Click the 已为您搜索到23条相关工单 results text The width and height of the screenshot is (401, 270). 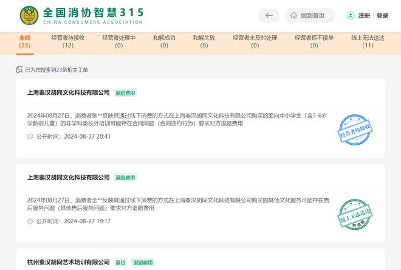57,70
